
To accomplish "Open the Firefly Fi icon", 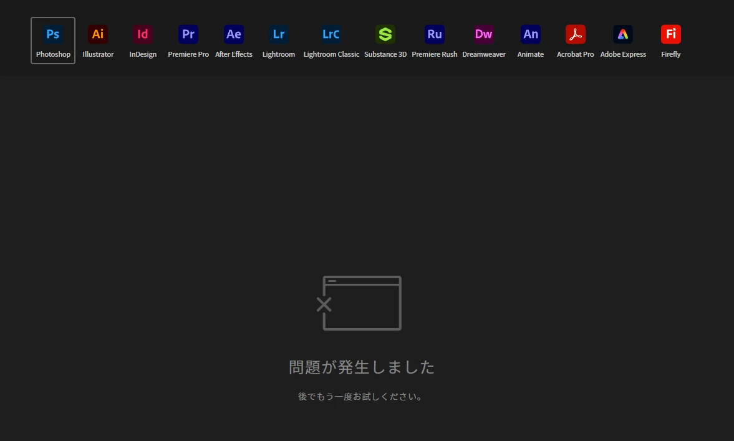I will [x=671, y=34].
